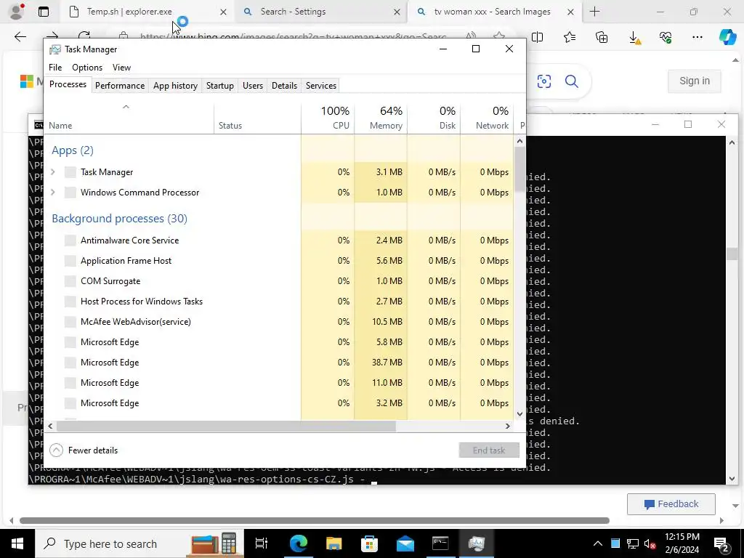Open Mail app from the taskbar
Screen dimensions: 744x558
point(405,543)
